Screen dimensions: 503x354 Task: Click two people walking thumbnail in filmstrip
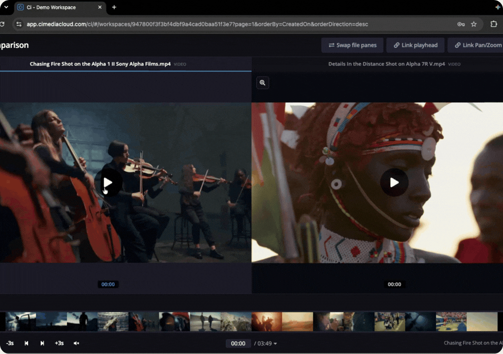205,322
